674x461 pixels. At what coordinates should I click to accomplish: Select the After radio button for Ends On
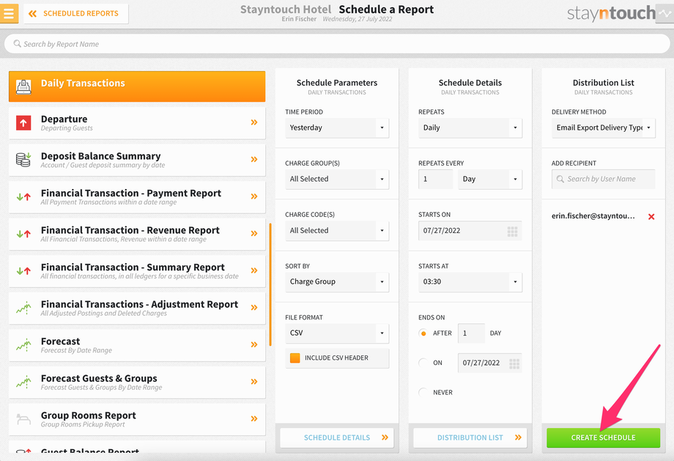[x=423, y=333]
